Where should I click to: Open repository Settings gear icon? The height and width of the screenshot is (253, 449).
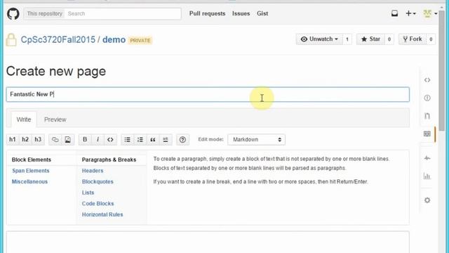click(427, 200)
